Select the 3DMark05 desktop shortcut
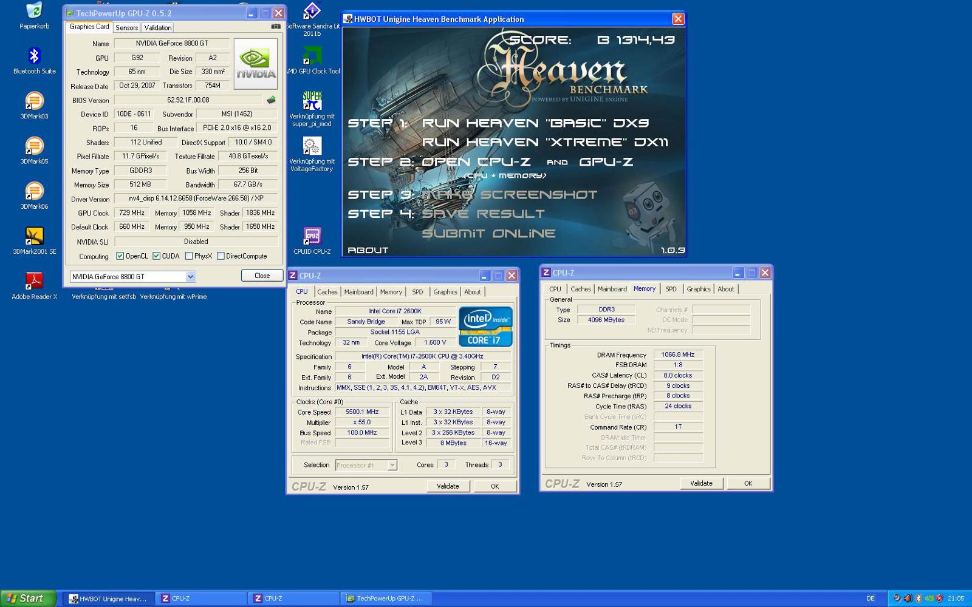The width and height of the screenshot is (972, 607). pos(35,146)
